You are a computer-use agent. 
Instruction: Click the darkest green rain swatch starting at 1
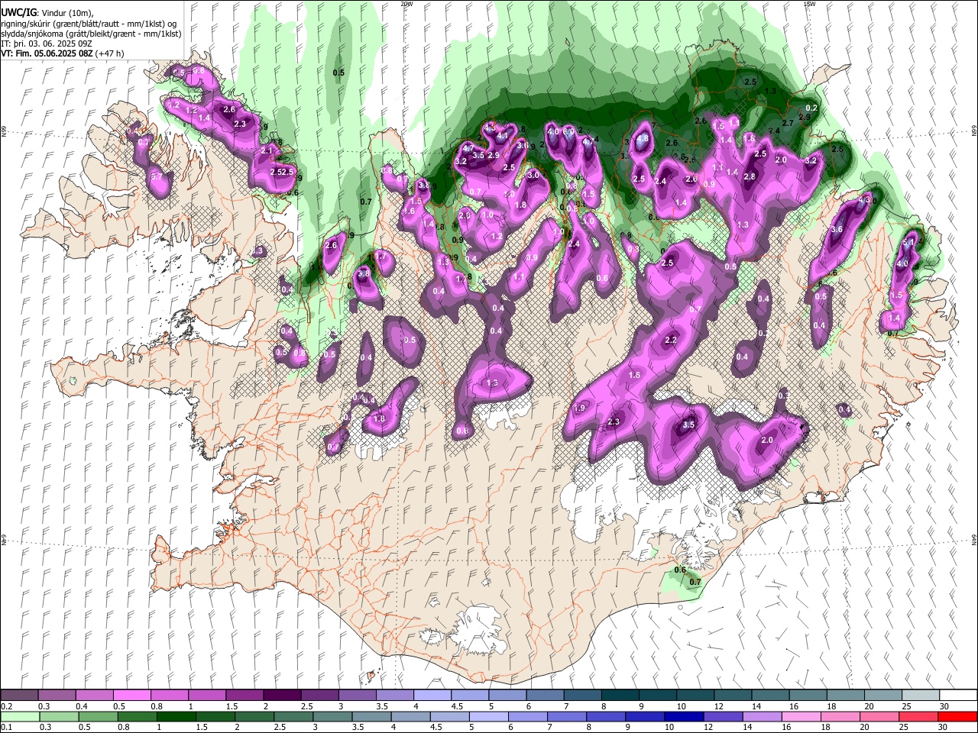point(175,716)
